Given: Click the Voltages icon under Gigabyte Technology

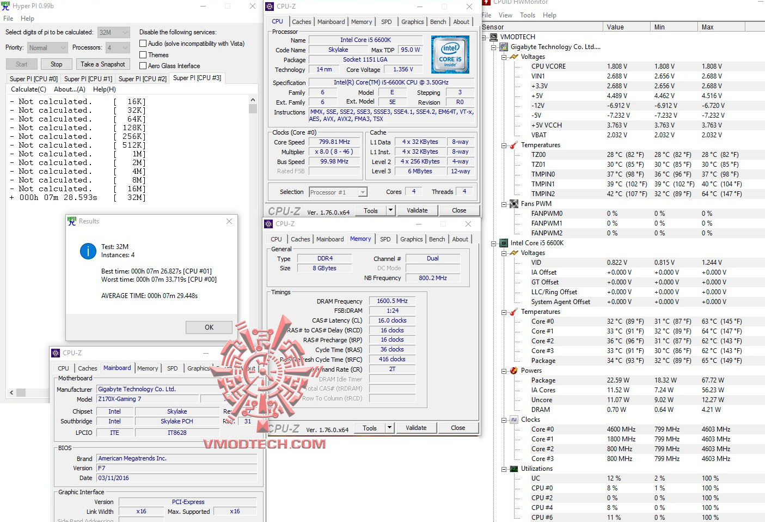Looking at the screenshot, I should click(514, 57).
